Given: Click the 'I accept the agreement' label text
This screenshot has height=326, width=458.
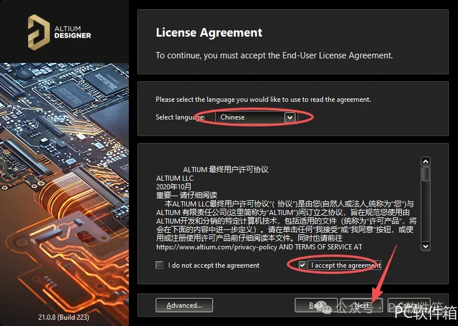Looking at the screenshot, I should pos(346,265).
